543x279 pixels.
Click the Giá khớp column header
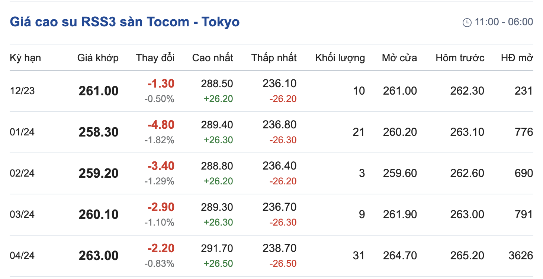[x=98, y=58]
